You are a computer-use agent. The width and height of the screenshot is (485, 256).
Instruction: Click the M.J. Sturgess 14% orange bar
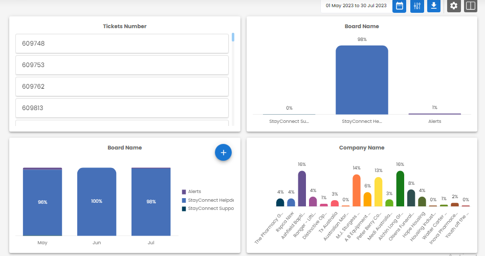[x=357, y=190]
